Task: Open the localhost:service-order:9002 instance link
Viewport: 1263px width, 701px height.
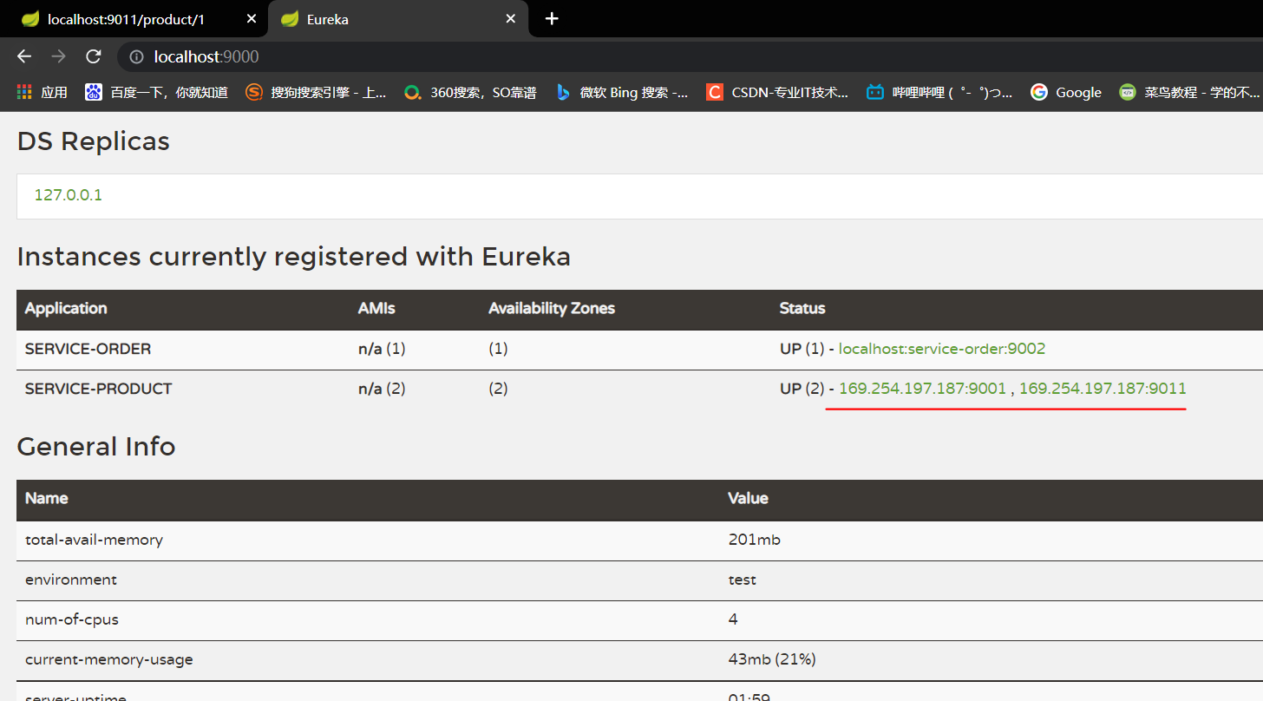Action: [x=942, y=349]
